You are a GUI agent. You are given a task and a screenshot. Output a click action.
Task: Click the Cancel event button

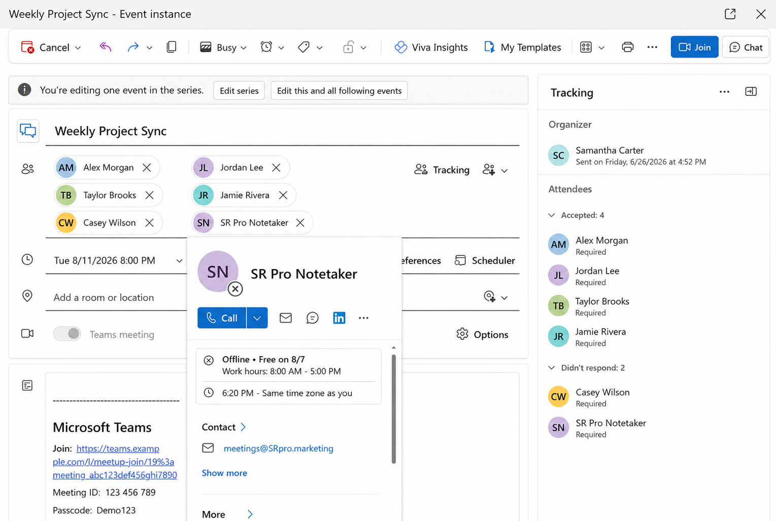pyautogui.click(x=45, y=47)
